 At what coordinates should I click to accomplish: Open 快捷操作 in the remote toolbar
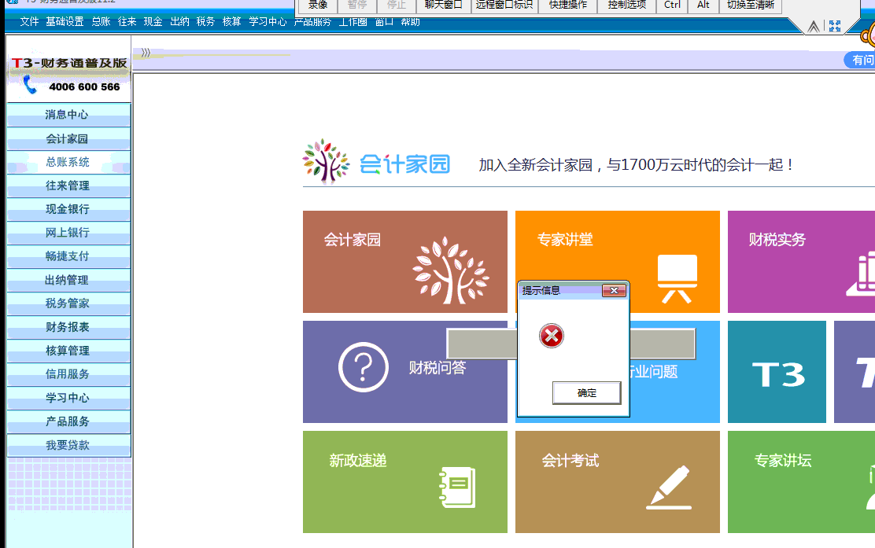pyautogui.click(x=568, y=6)
